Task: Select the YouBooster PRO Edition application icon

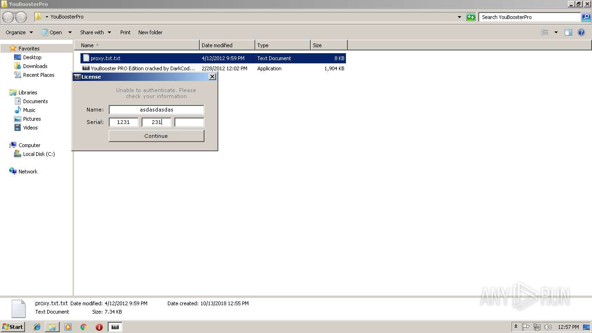Action: [x=86, y=68]
